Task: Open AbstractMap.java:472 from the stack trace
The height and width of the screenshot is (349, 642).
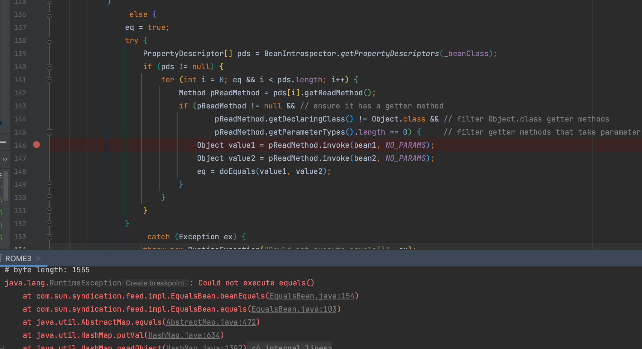Action: pyautogui.click(x=211, y=322)
